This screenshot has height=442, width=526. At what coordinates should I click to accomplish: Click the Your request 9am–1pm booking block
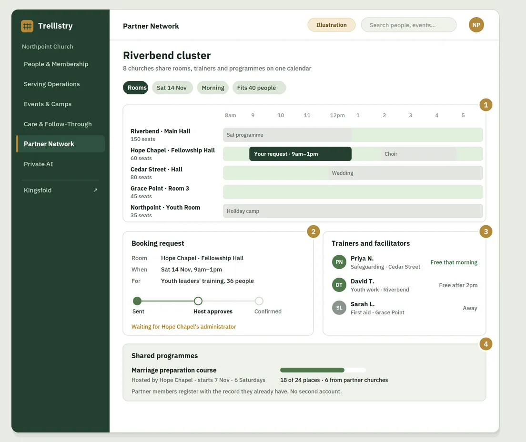point(300,153)
